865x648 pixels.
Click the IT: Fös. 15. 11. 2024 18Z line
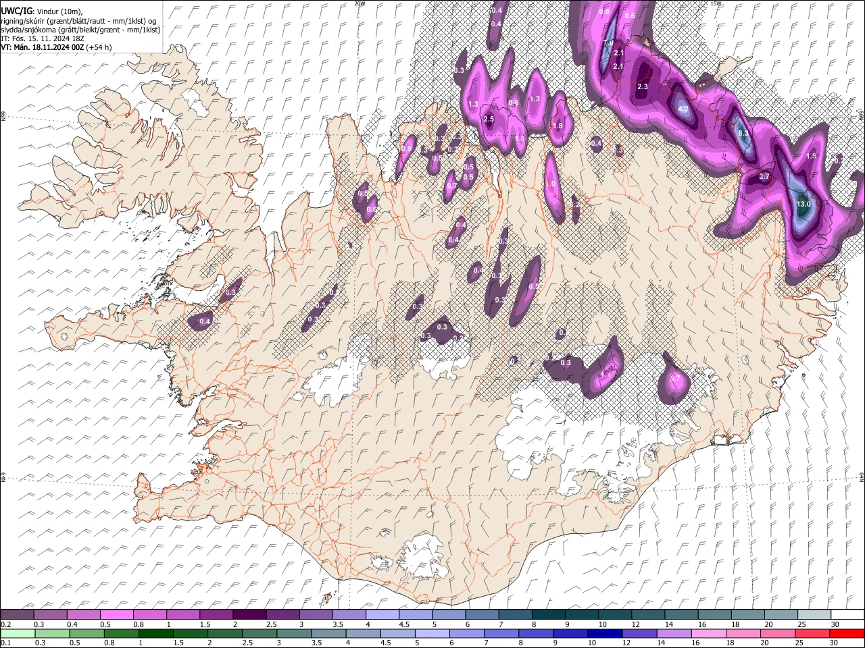click(42, 38)
